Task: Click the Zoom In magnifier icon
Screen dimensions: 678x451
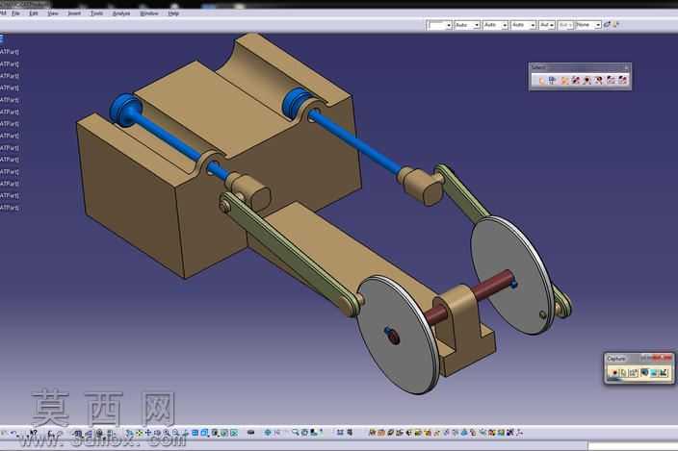Action: click(167, 433)
